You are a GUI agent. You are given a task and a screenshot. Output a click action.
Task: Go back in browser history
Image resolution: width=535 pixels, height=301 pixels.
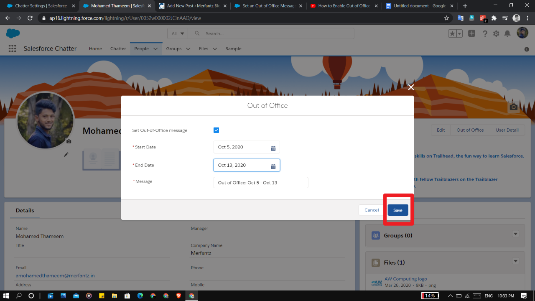pyautogui.click(x=8, y=18)
